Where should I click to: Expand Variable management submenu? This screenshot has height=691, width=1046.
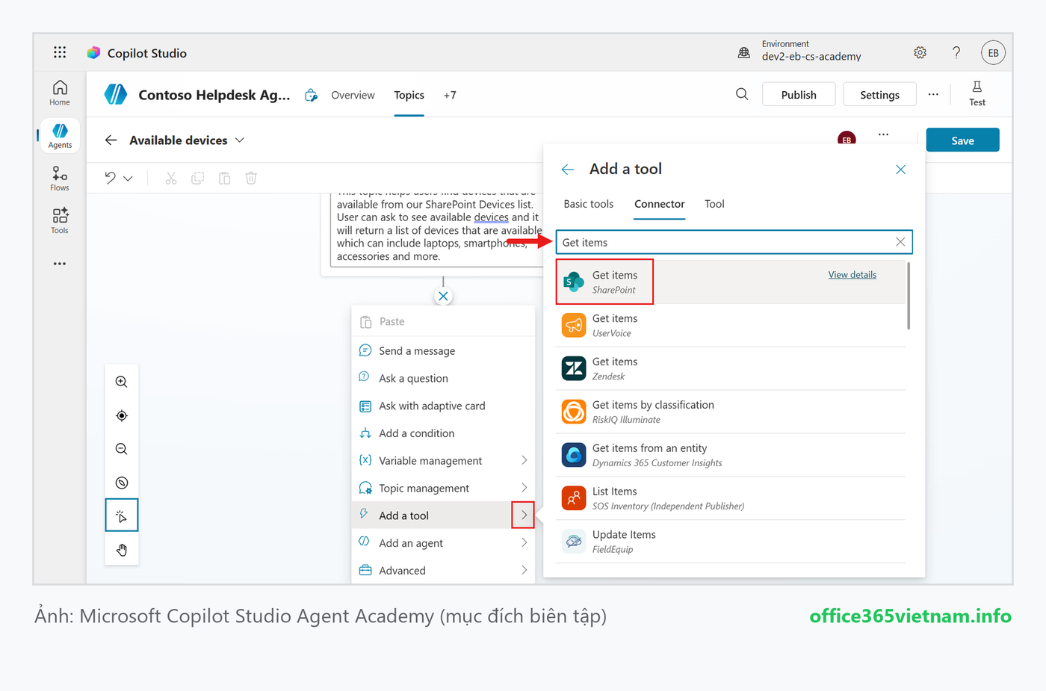(x=524, y=460)
